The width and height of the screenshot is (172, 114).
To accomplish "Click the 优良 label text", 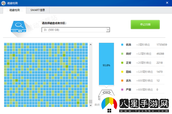I will (128, 45).
